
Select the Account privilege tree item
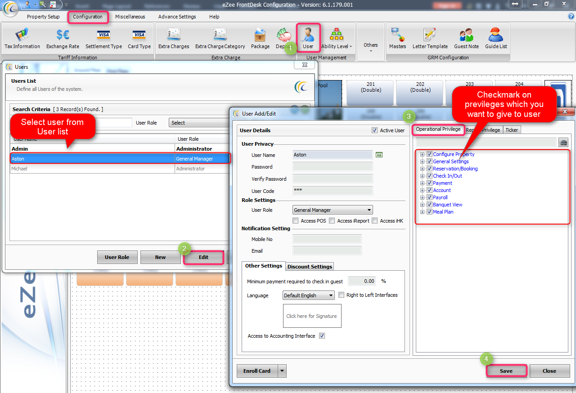[x=442, y=190]
